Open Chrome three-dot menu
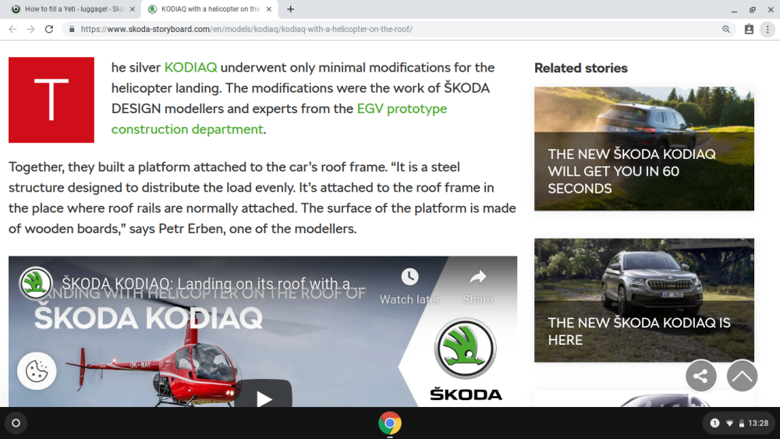This screenshot has width=780, height=439. 768,30
